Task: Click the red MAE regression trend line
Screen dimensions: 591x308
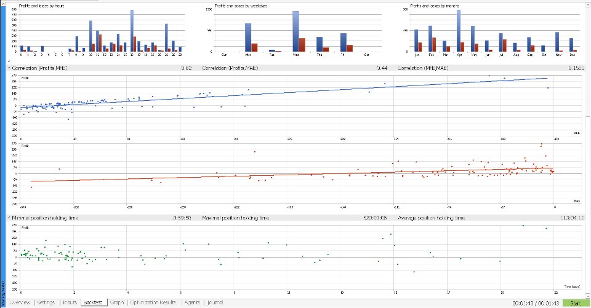Action: point(292,175)
